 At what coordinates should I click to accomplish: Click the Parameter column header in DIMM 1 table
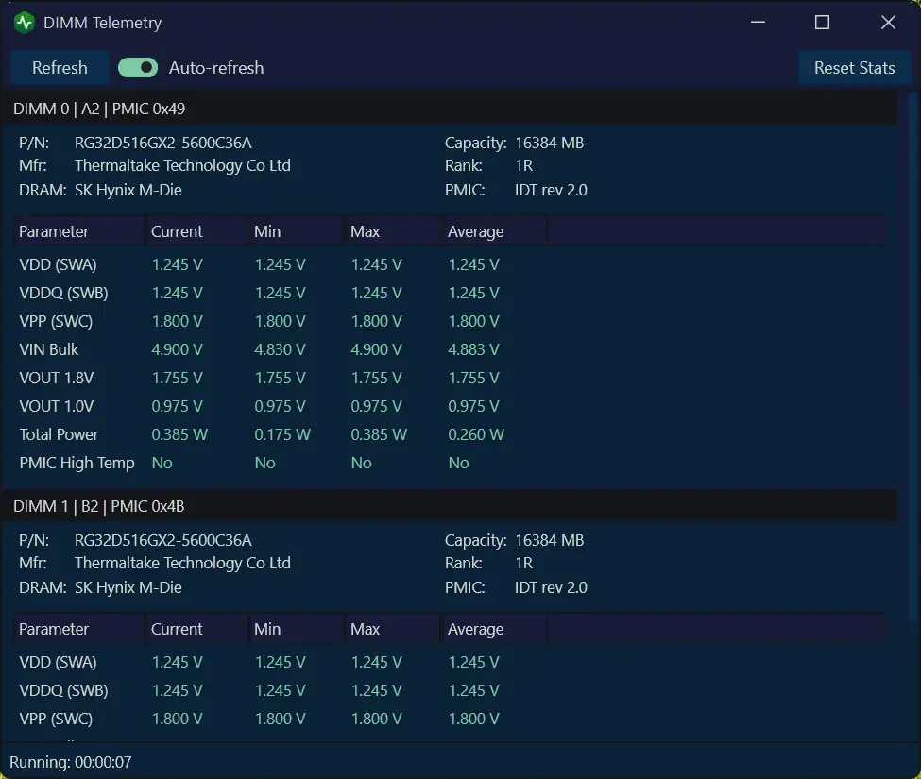77,629
